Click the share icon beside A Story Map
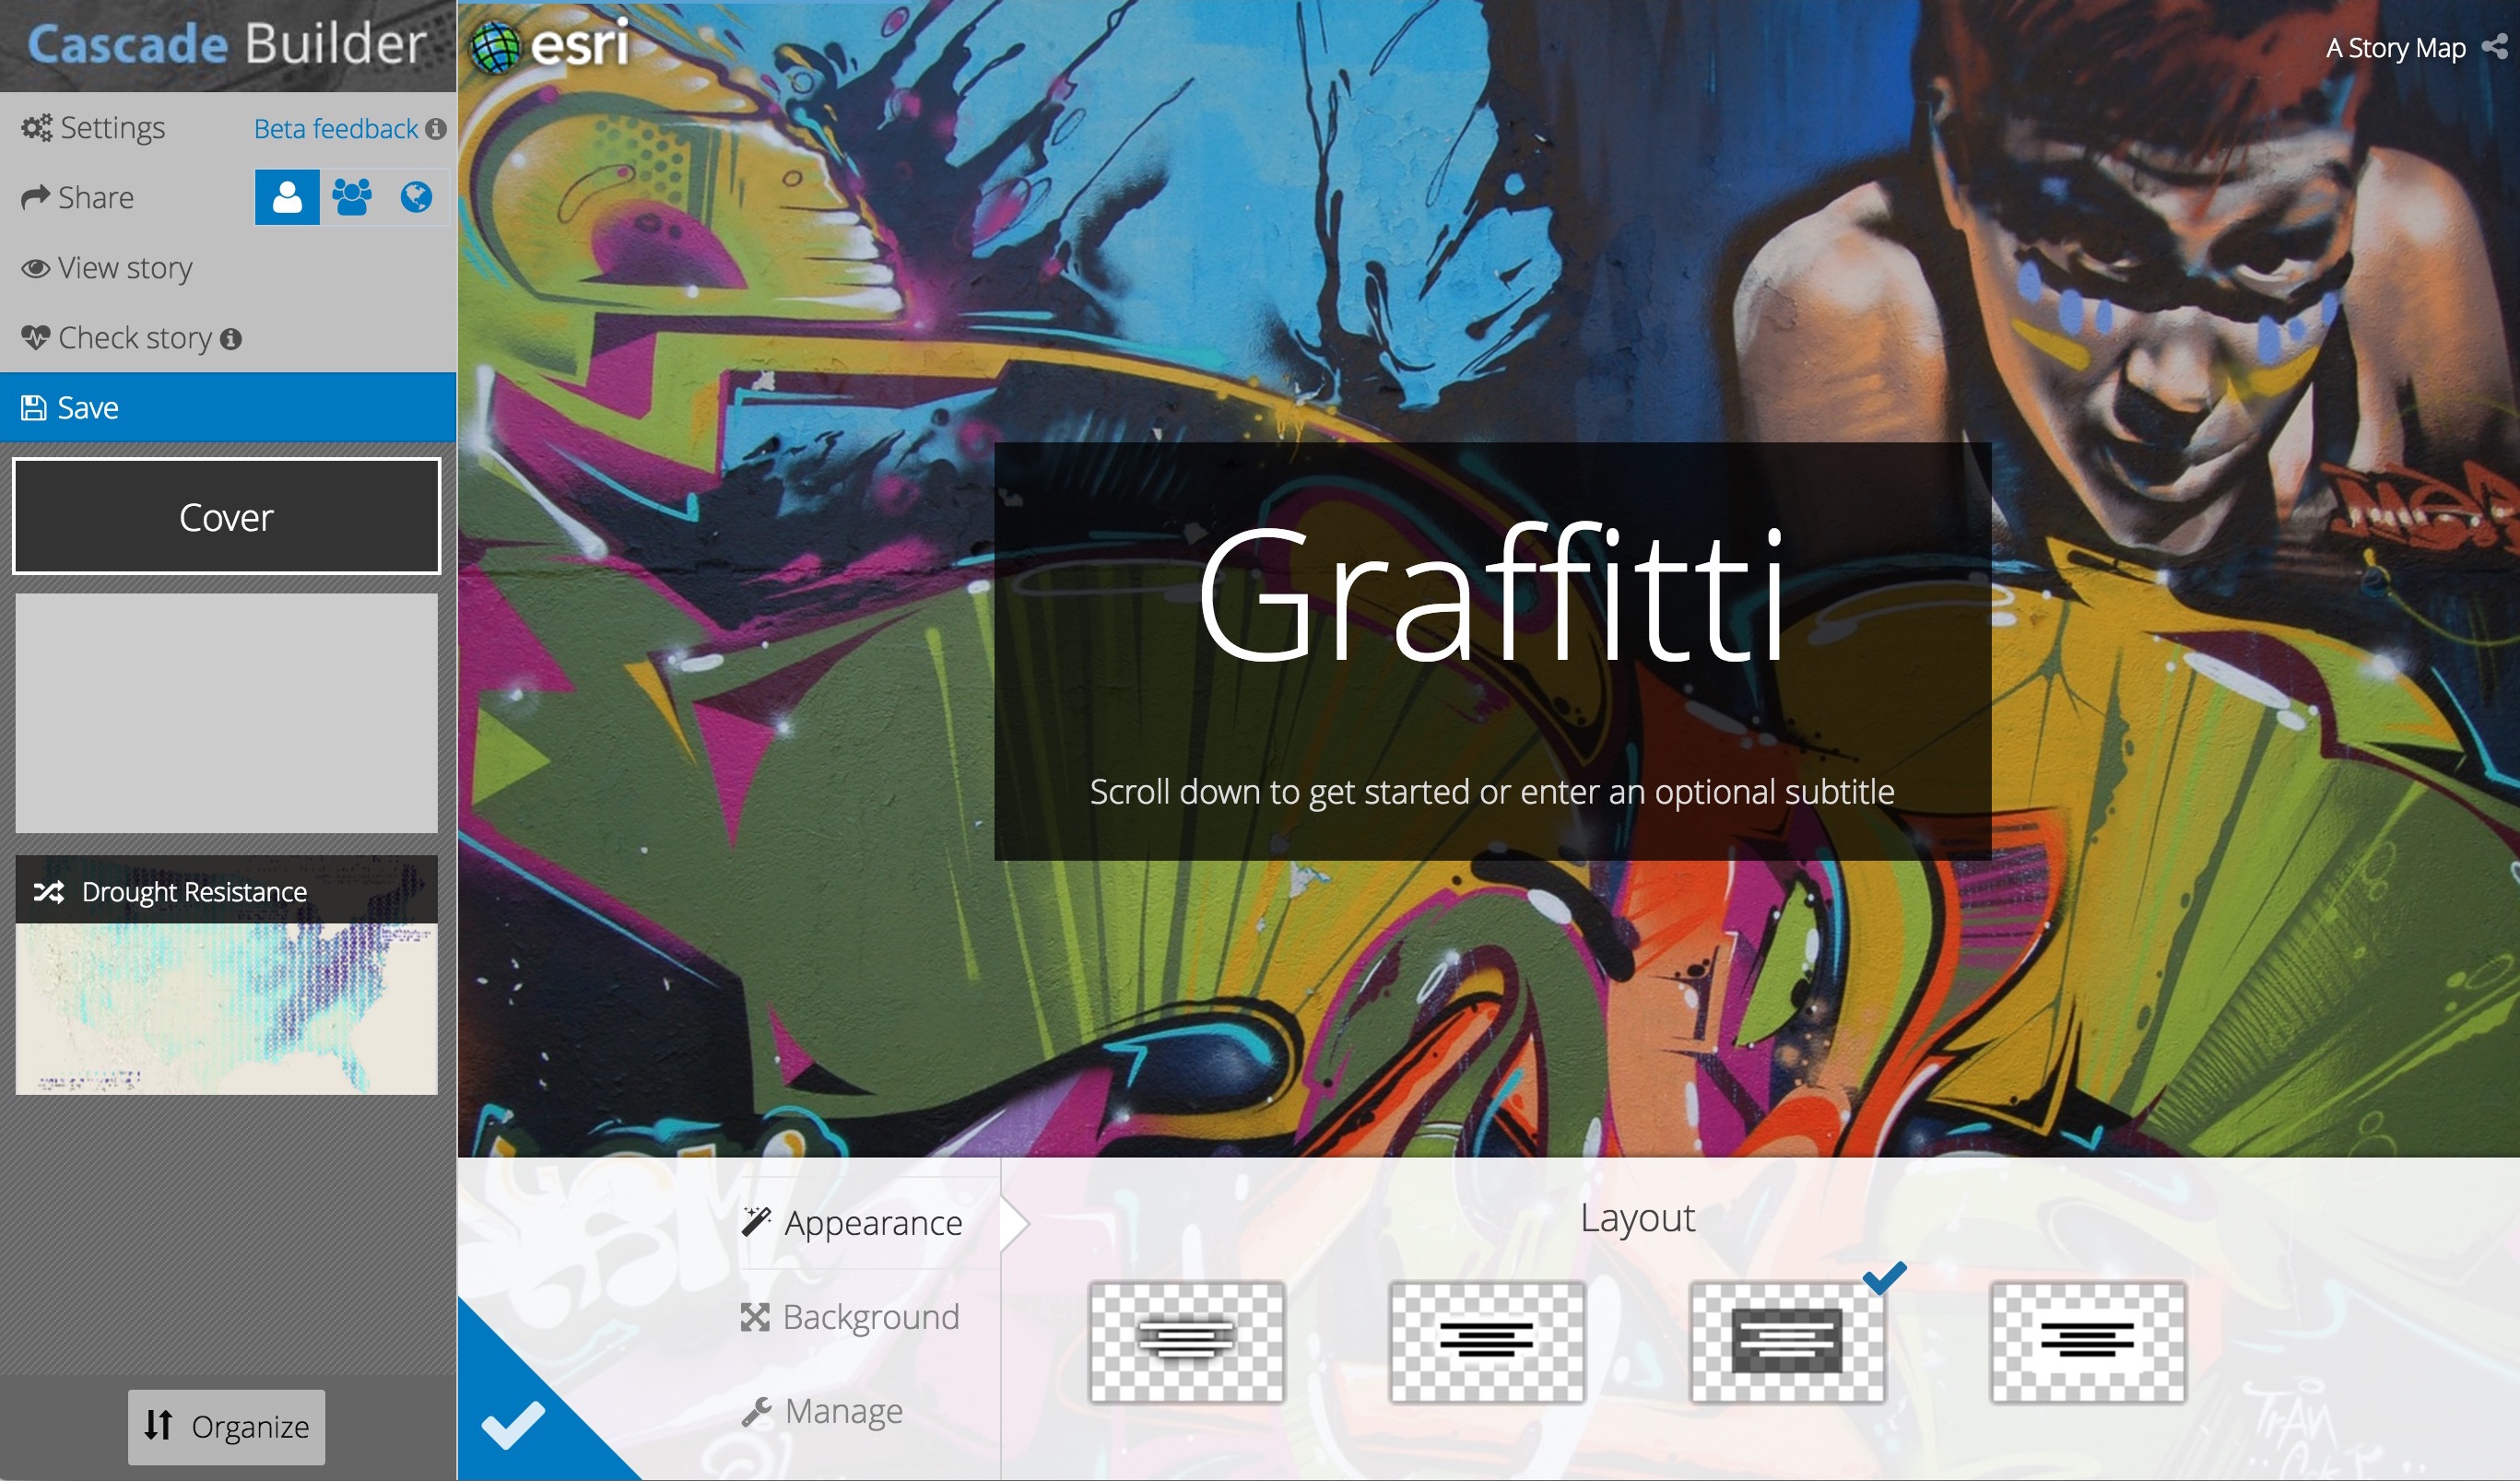 click(x=2494, y=47)
